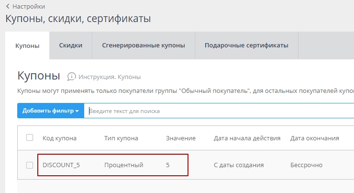Screen dimensions: 354x193
Task: Open the Добавить фильтр dropdown
Action: pos(50,111)
